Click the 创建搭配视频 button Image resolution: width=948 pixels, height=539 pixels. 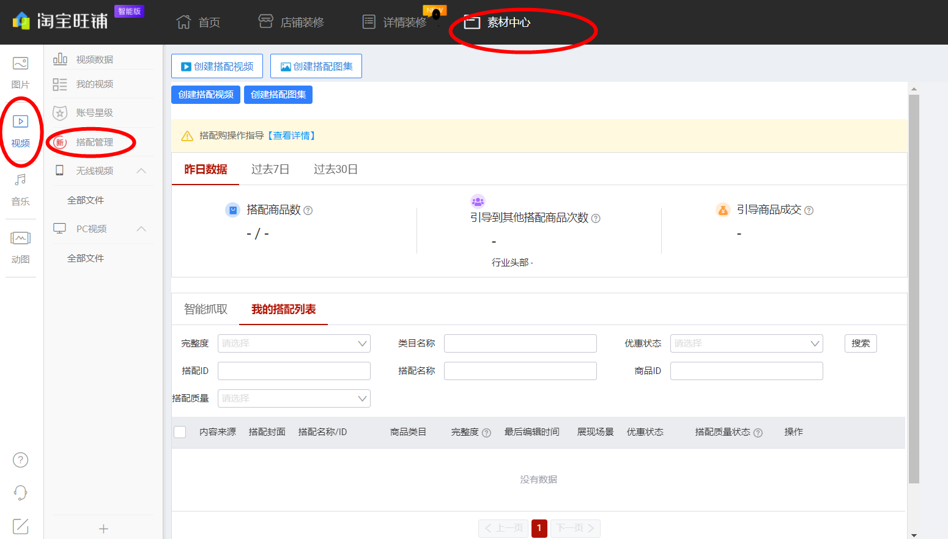[217, 66]
